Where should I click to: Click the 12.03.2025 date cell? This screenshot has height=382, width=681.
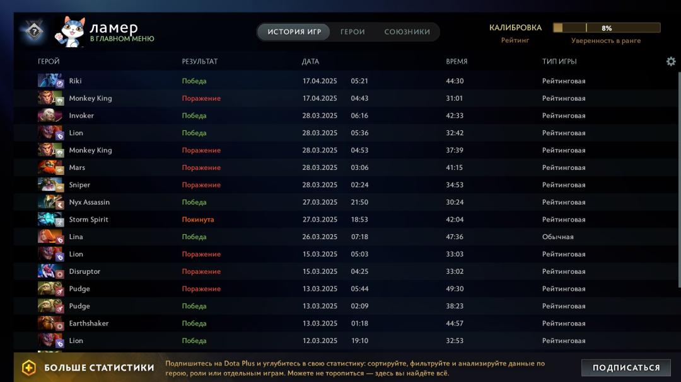[x=320, y=341]
